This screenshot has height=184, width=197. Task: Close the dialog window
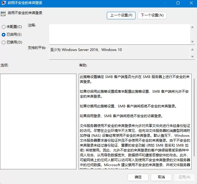pyautogui.click(x=191, y=3)
